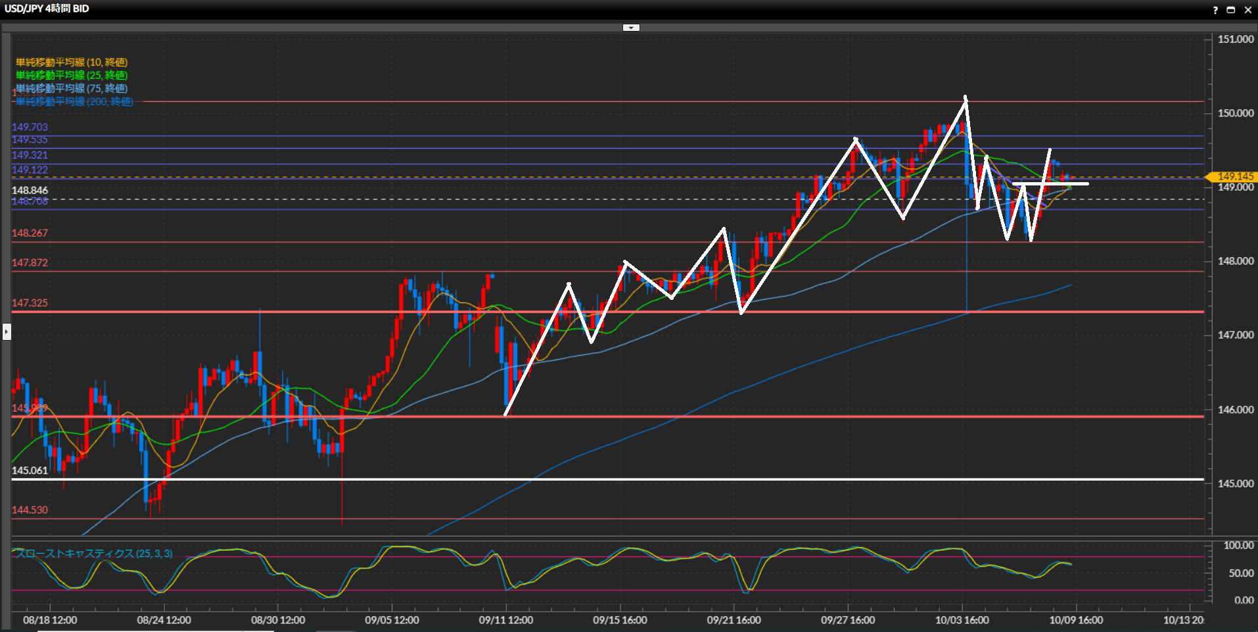Select the 200-period moving average label
Viewport: 1258px width, 632px height.
(x=74, y=101)
